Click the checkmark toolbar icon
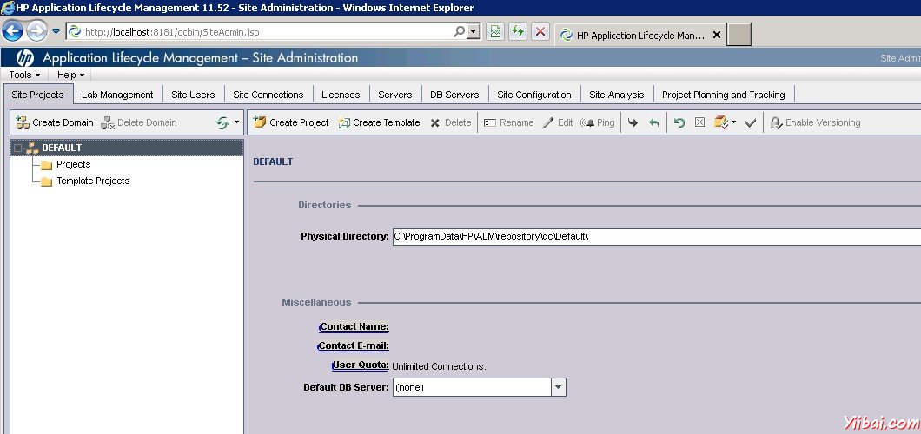This screenshot has height=434, width=921. point(750,122)
